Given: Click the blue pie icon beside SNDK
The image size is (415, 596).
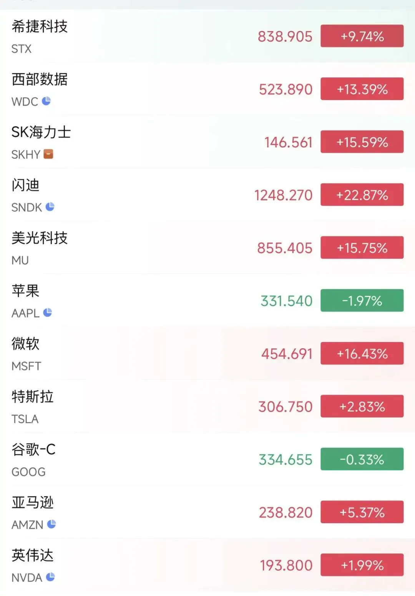Looking at the screenshot, I should (50, 207).
